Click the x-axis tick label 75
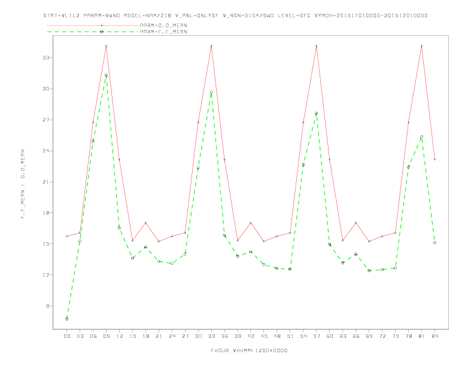The height and width of the screenshot is (366, 474). pos(396,336)
